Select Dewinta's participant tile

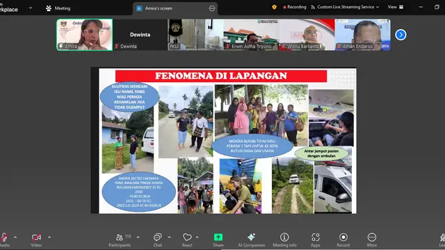pos(140,35)
